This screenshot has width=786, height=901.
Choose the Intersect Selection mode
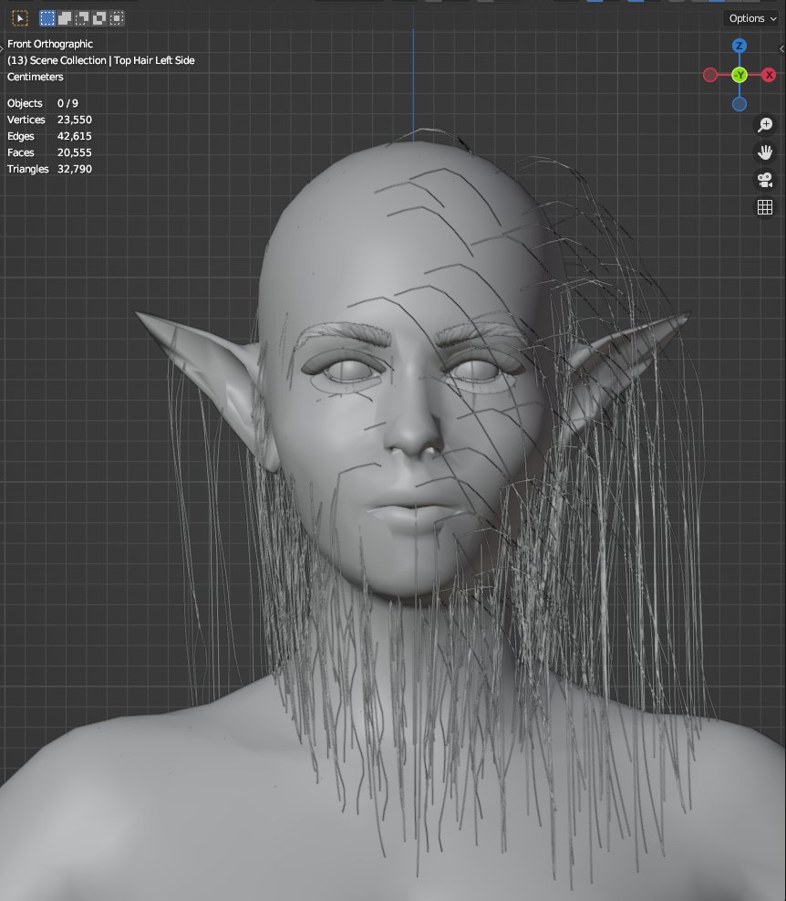(x=117, y=18)
